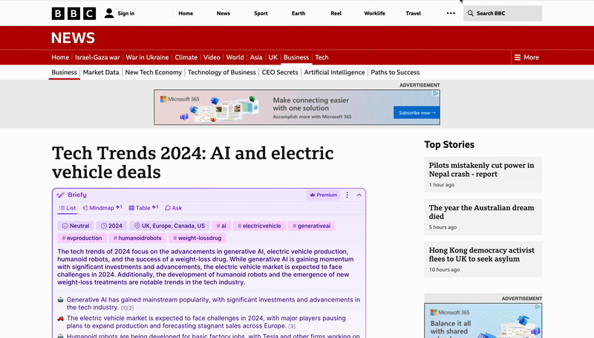The width and height of the screenshot is (594, 338).
Task: Open Business in red news bar
Action: (296, 58)
